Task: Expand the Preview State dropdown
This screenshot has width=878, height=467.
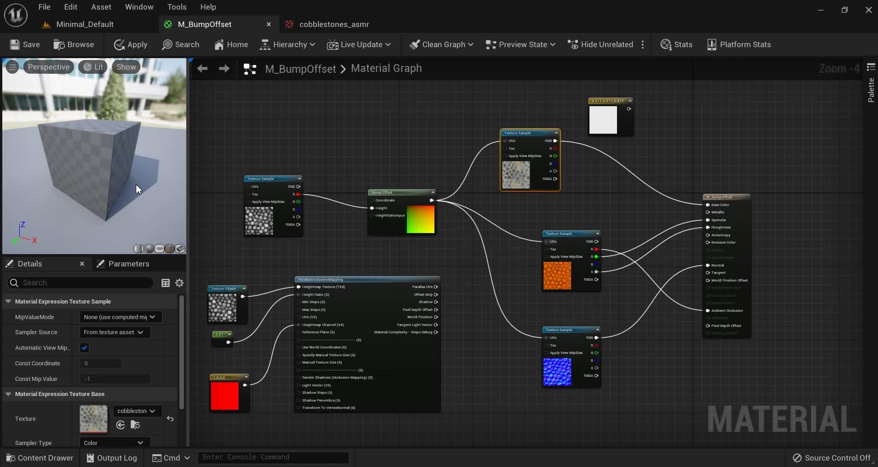Action: click(520, 44)
